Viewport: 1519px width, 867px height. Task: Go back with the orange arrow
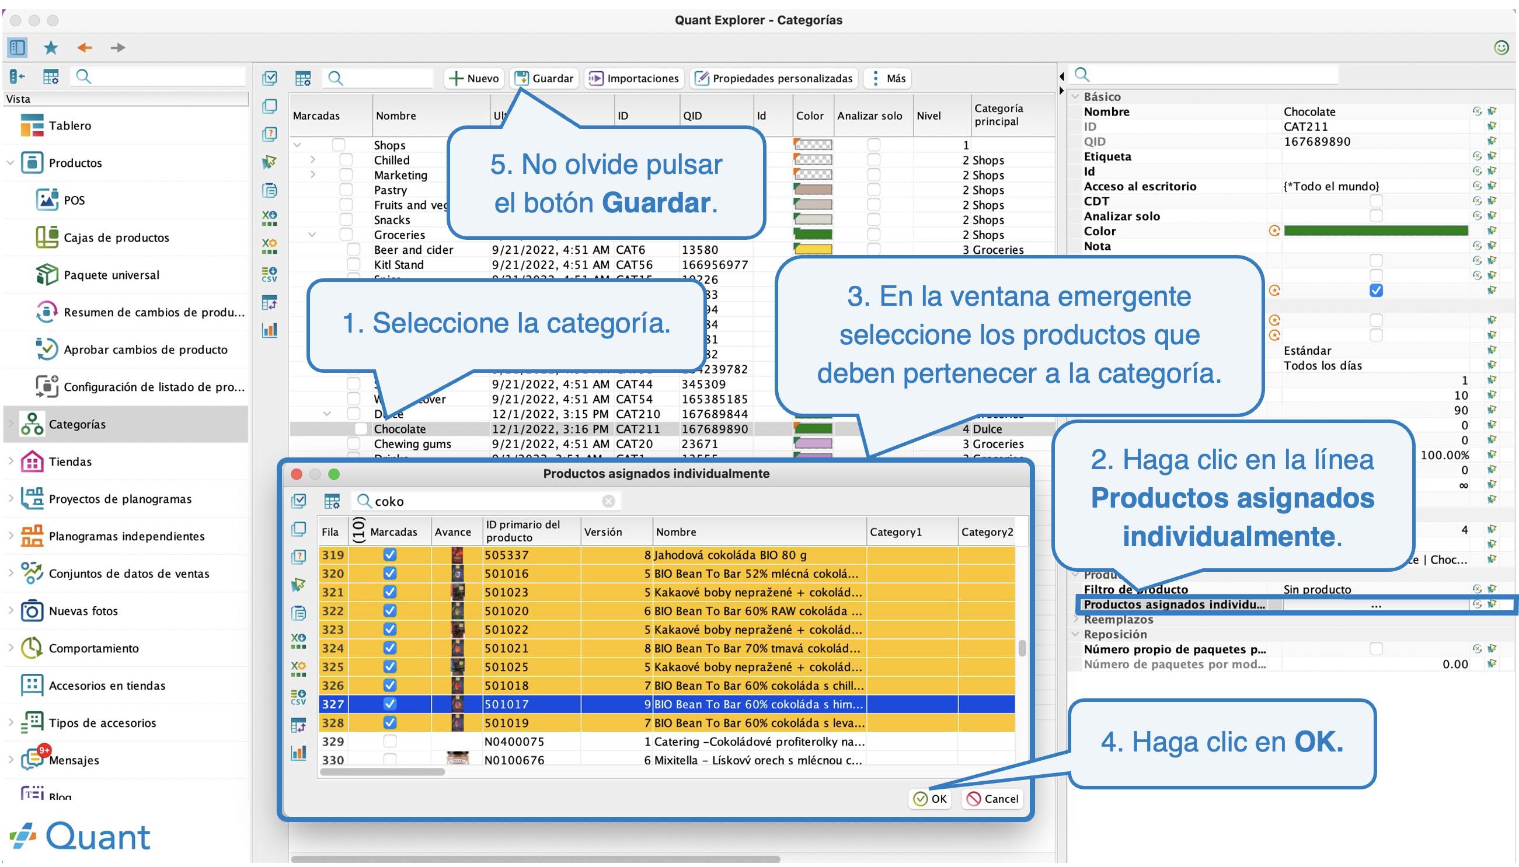(x=85, y=47)
